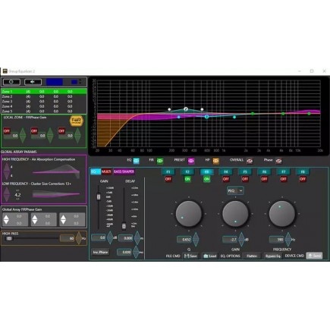The height and width of the screenshot is (330, 330).
Task: Click third Global Array FIRPhase Gain arrows
Action: click(63, 219)
